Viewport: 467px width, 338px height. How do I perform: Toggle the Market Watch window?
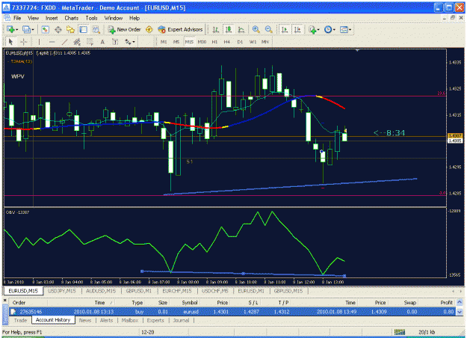point(45,29)
